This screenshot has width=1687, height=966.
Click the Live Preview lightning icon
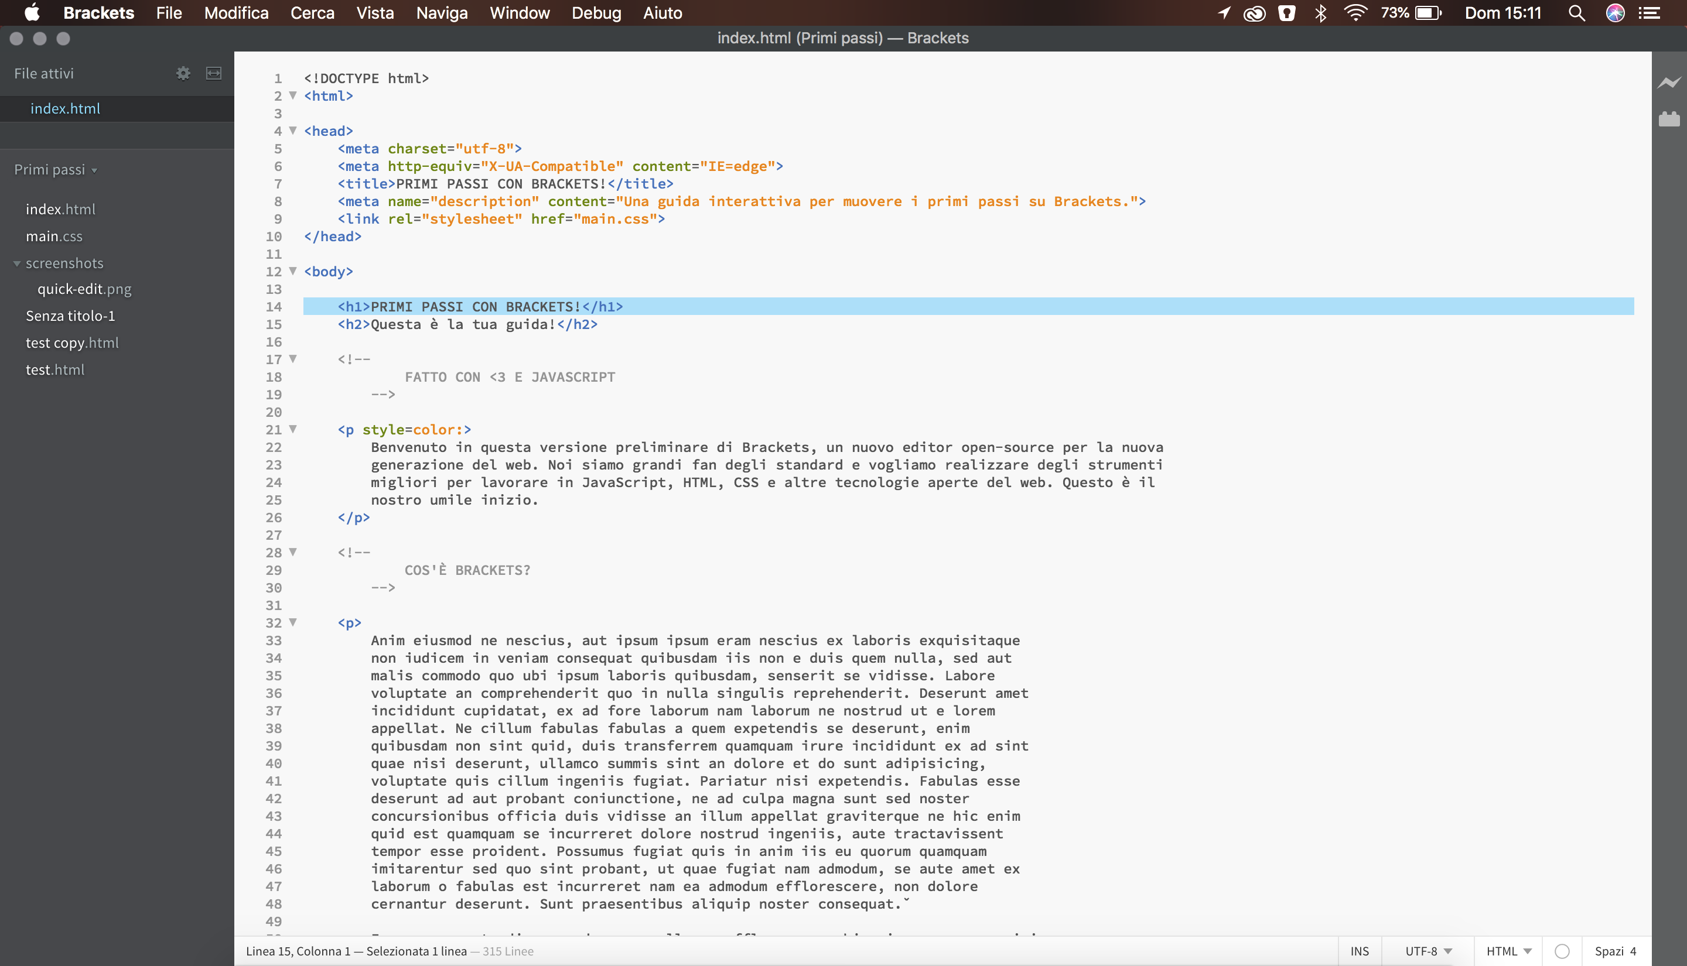[1668, 83]
